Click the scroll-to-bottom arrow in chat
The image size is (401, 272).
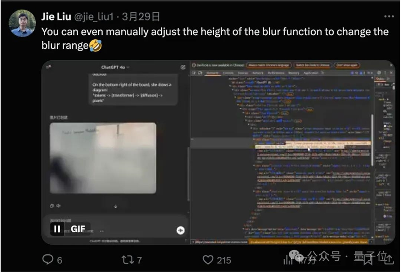115,206
